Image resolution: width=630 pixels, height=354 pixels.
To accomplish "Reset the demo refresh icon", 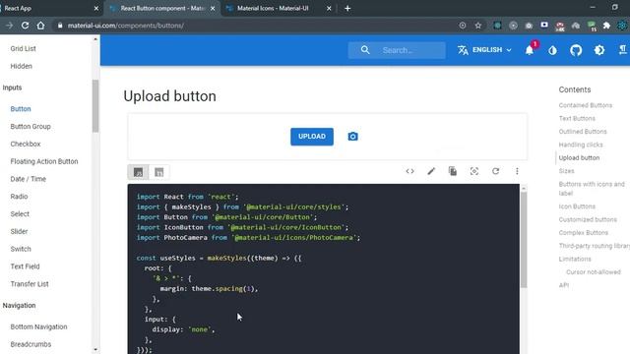I will tap(496, 171).
